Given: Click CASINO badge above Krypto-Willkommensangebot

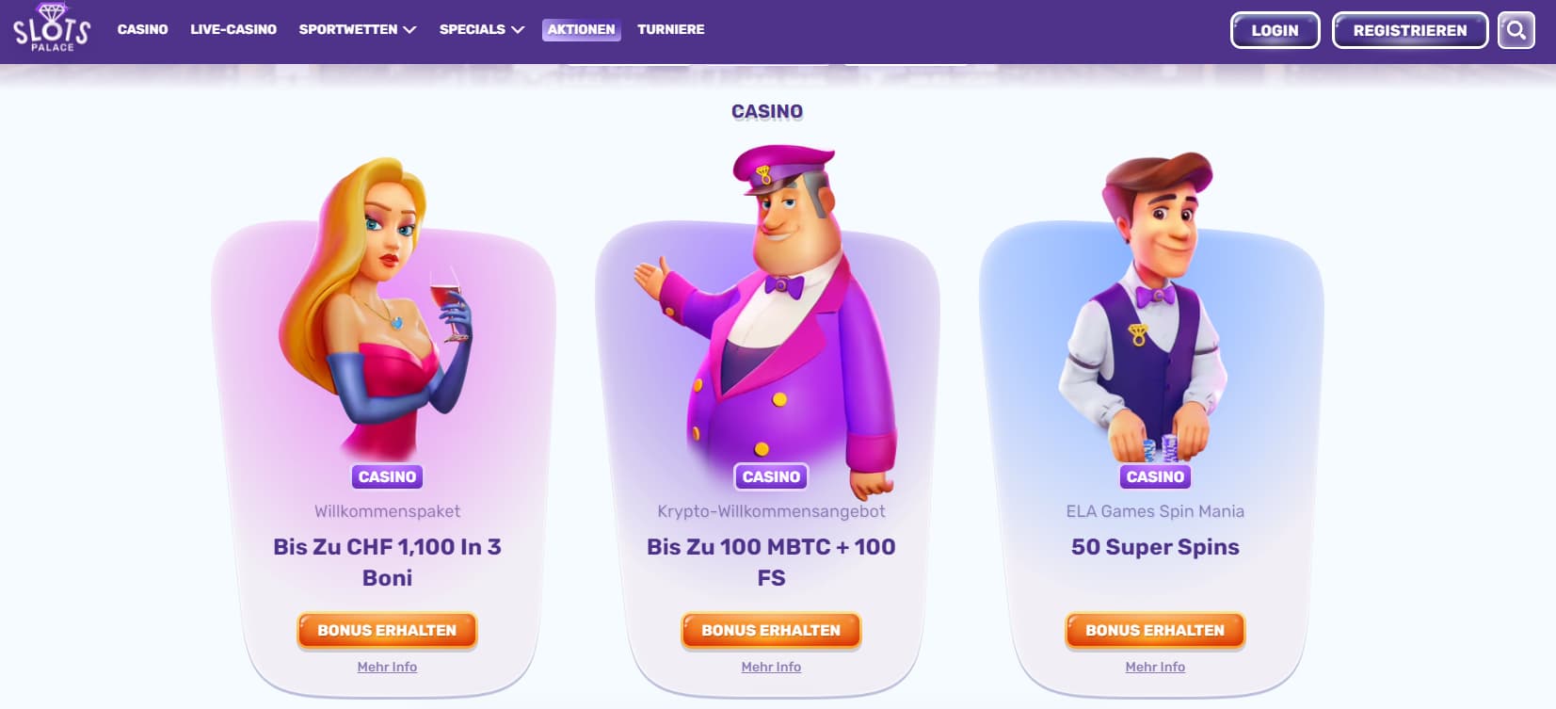Looking at the screenshot, I should (x=771, y=476).
